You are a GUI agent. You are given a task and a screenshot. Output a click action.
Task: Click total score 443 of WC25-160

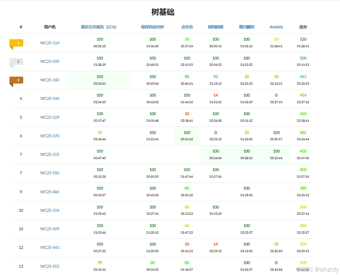pos(303,77)
